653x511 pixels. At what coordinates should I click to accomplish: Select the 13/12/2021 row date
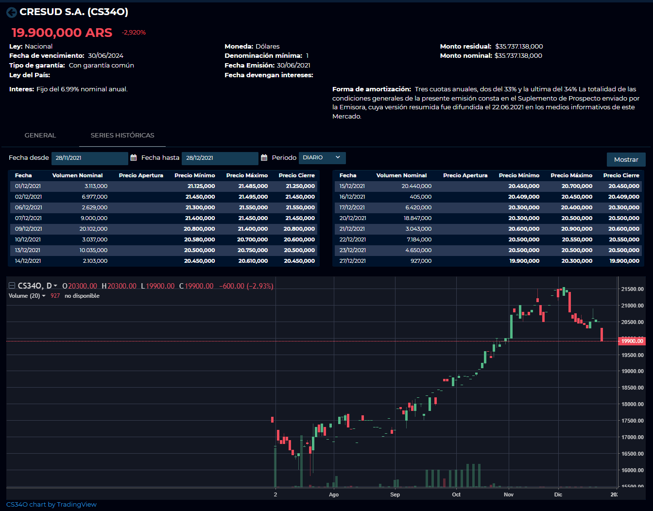click(x=28, y=250)
